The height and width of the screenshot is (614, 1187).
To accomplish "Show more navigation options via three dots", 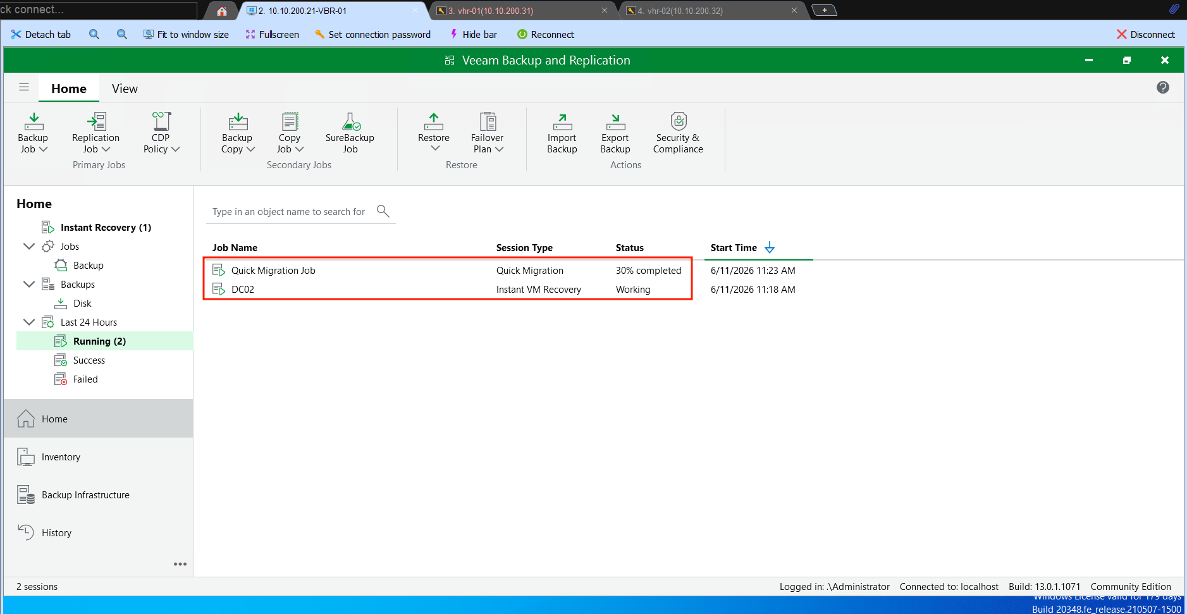I will point(180,564).
